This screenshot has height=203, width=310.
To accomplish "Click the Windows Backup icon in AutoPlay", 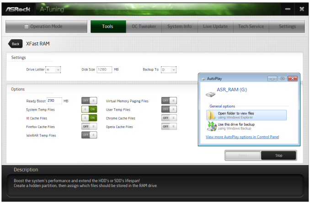I will (x=212, y=126).
